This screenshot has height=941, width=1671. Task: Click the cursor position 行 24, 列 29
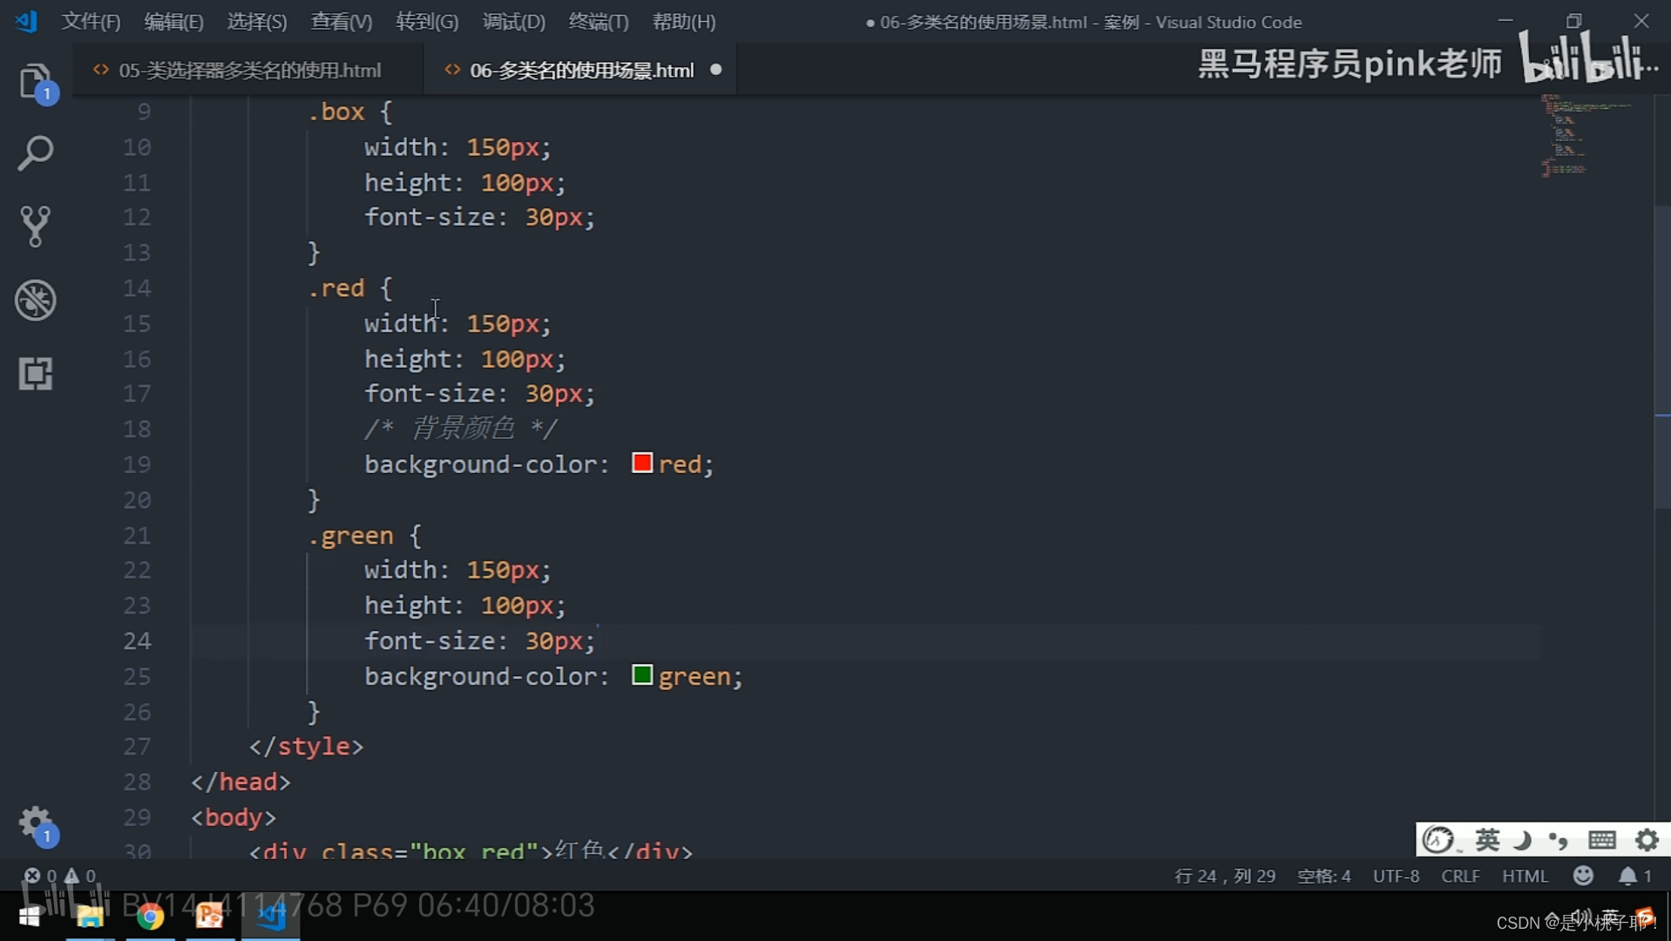click(1224, 876)
